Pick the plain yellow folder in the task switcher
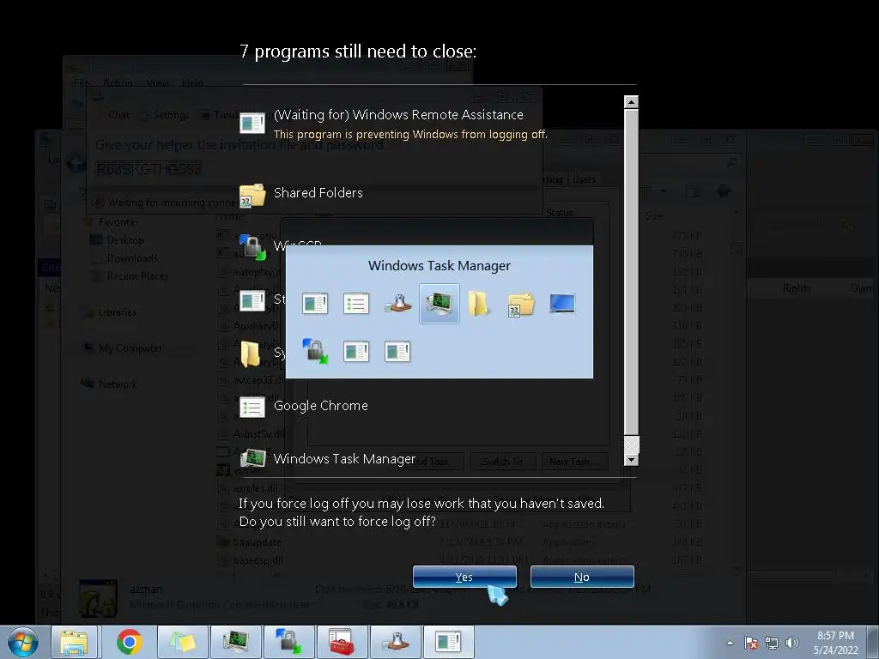This screenshot has height=659, width=879. pyautogui.click(x=479, y=304)
